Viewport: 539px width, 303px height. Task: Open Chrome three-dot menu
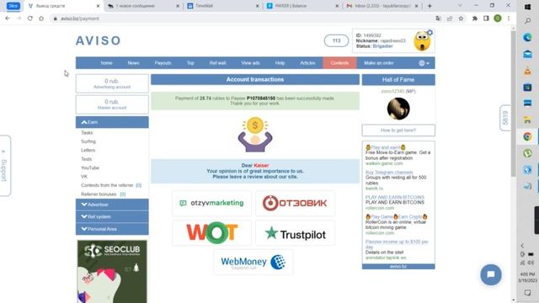(x=509, y=19)
